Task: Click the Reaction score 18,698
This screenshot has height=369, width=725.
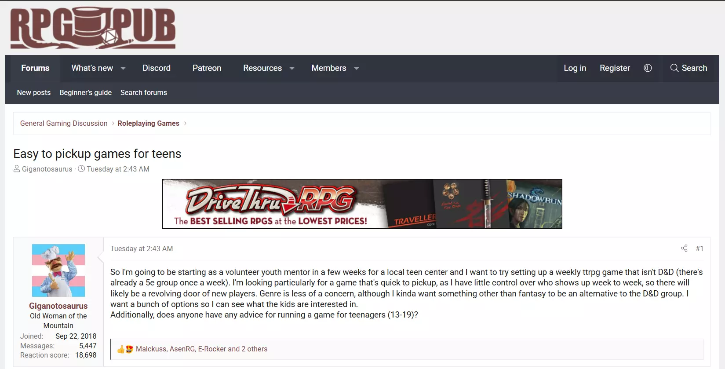Action: point(86,355)
